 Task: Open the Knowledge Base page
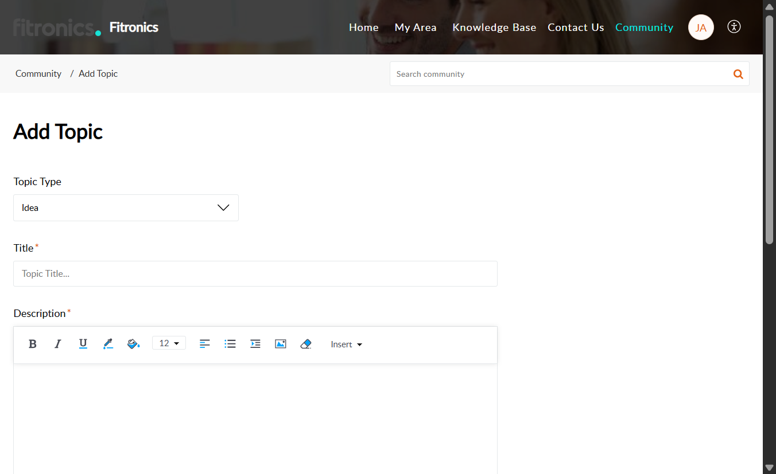[494, 28]
